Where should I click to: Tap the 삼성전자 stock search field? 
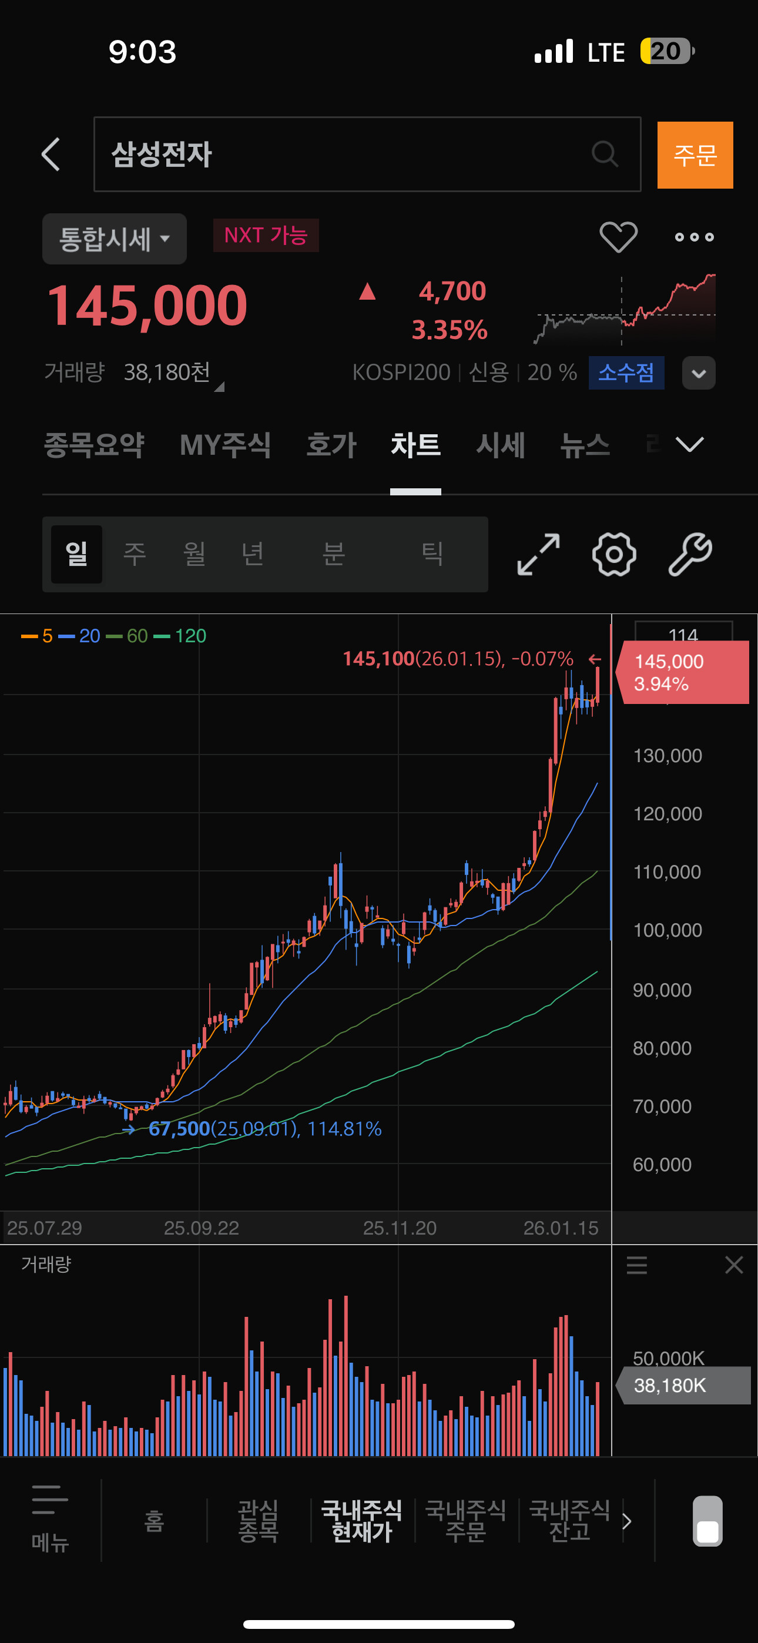[x=367, y=155]
